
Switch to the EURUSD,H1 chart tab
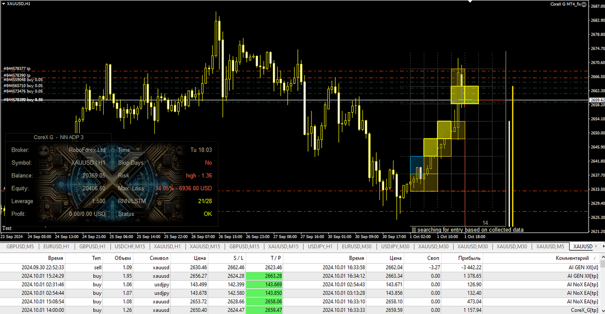(x=56, y=246)
